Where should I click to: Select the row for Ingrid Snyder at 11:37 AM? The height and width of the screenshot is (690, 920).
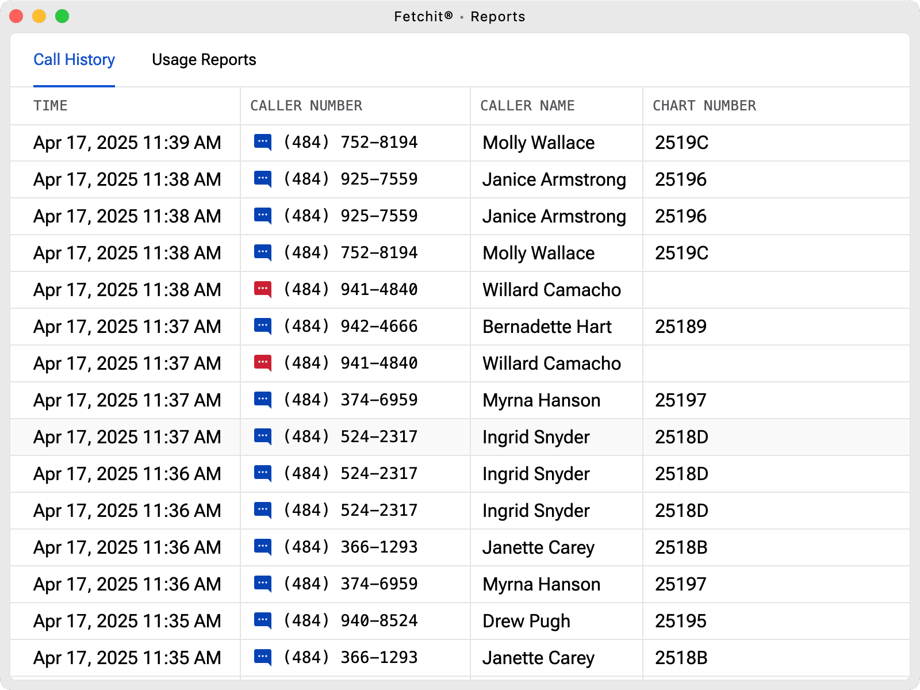click(460, 437)
